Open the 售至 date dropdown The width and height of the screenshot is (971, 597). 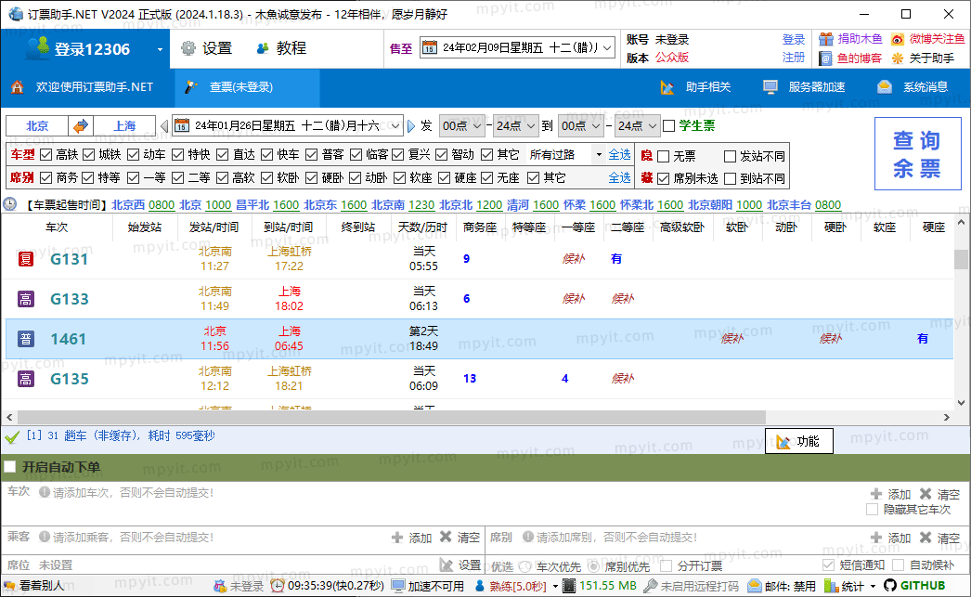click(607, 47)
